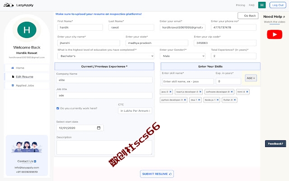Click the Go Back button
Viewport: 289px width, 181px height.
pyautogui.click(x=248, y=16)
